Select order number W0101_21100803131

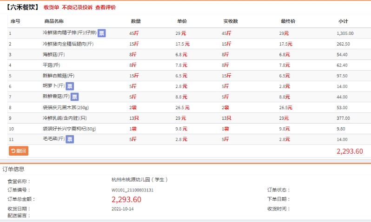click(x=132, y=190)
